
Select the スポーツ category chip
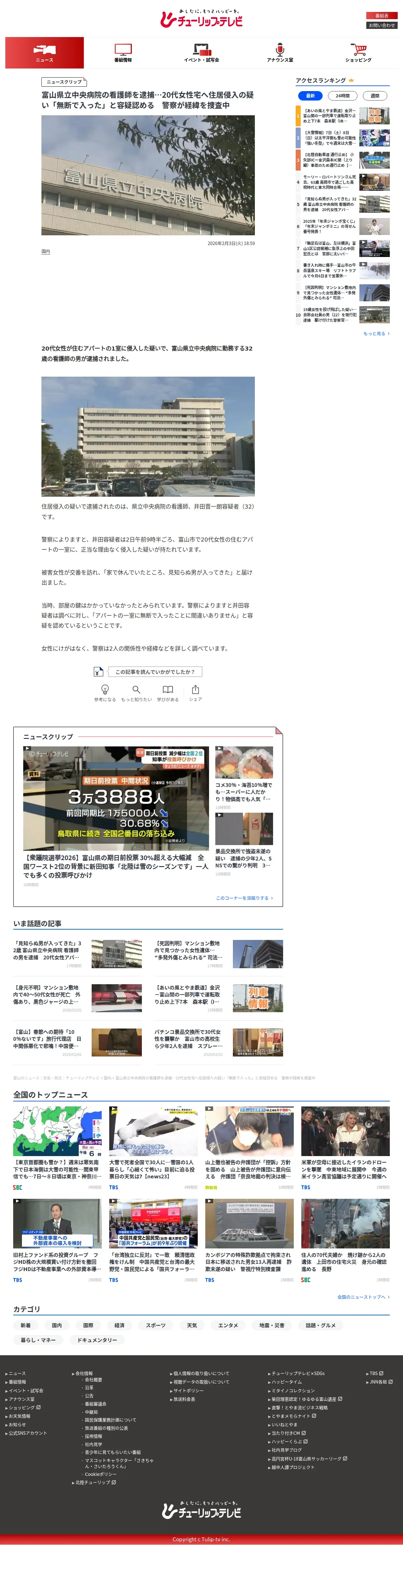coord(155,1325)
